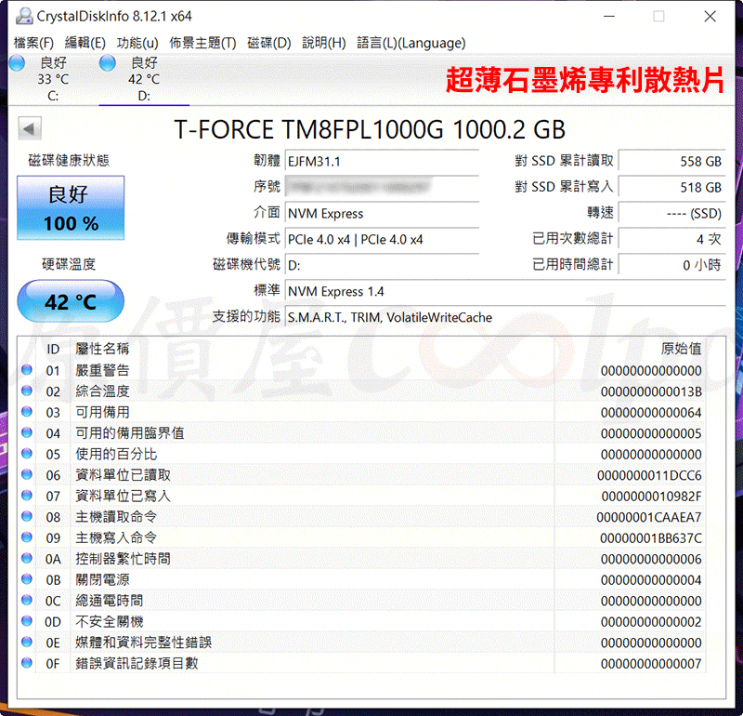Click the 原始值 column header
743x716 pixels.
coord(681,349)
